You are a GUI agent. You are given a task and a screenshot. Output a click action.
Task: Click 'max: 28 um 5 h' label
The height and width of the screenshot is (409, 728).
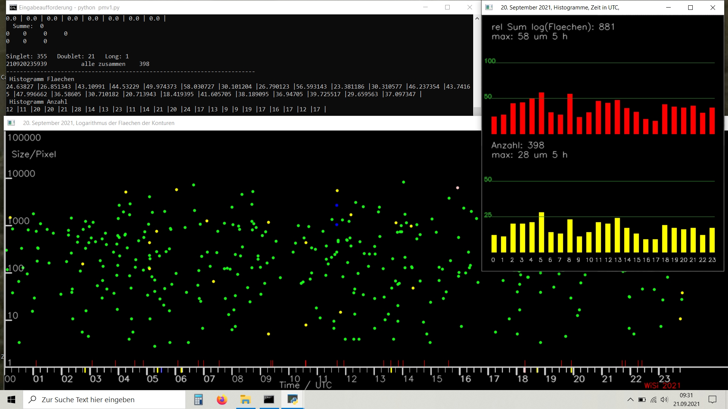[x=529, y=155]
